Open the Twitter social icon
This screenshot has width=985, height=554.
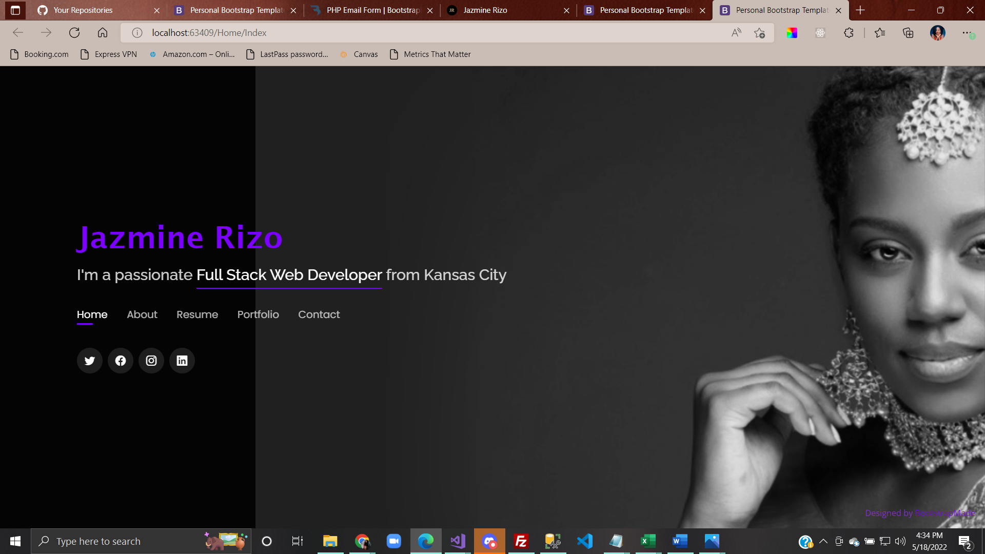click(x=89, y=361)
